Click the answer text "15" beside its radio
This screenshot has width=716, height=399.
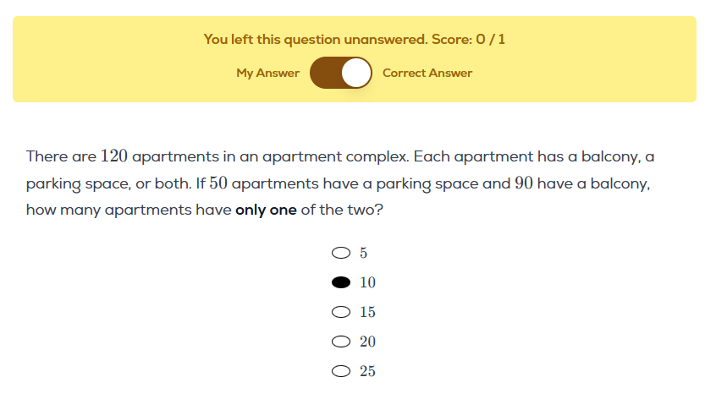[367, 312]
